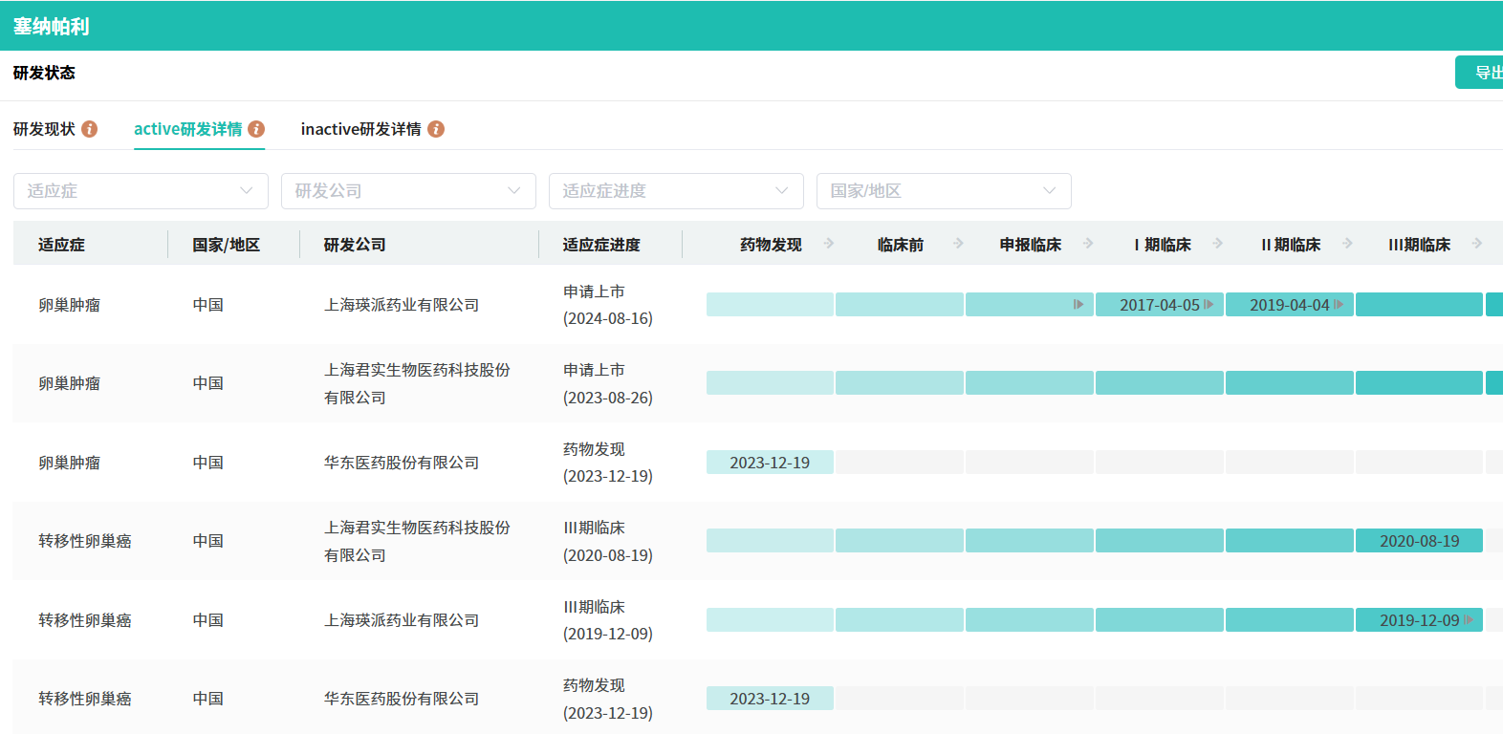This screenshot has height=734, width=1503.
Task: Click info icon beside active研发详情
Action: click(x=256, y=129)
